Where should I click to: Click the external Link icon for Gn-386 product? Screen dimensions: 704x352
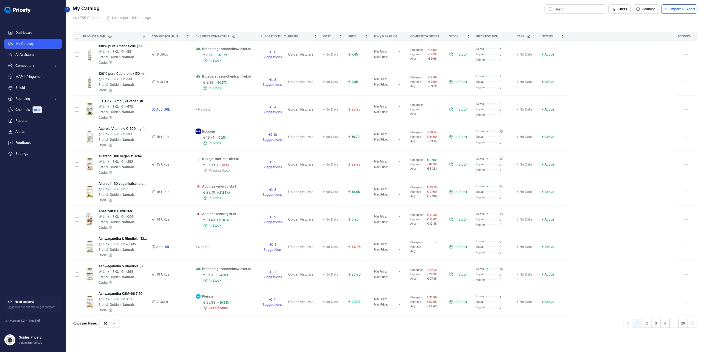[100, 134]
